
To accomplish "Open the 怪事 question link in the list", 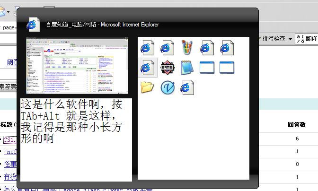I will click(10, 164).
